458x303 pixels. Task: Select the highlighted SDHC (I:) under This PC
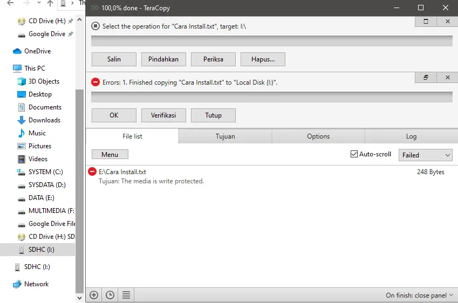(x=37, y=250)
